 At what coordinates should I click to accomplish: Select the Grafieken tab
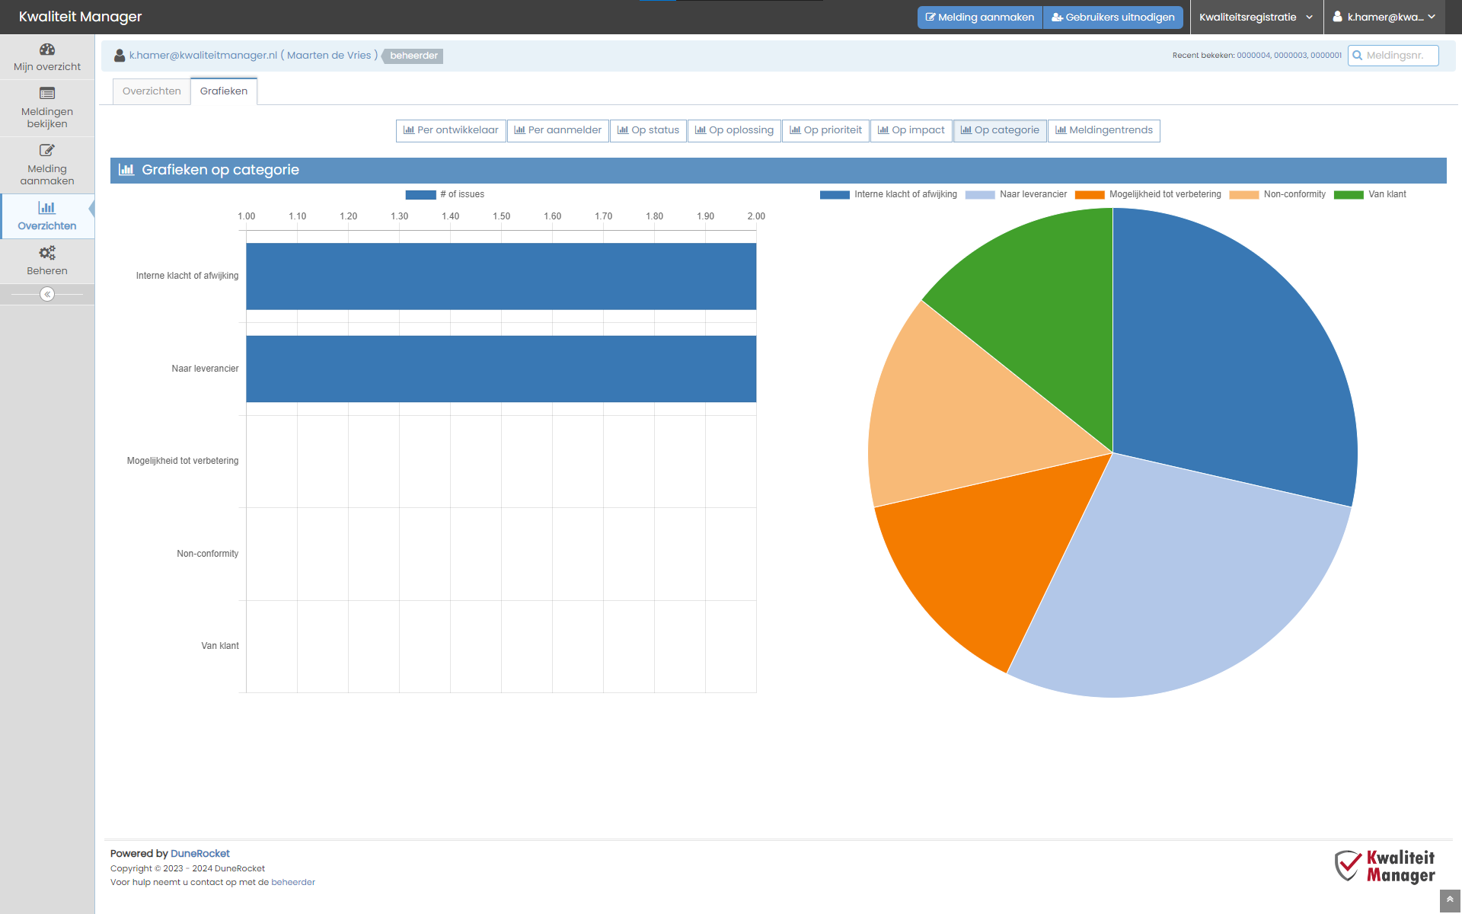[x=224, y=91]
